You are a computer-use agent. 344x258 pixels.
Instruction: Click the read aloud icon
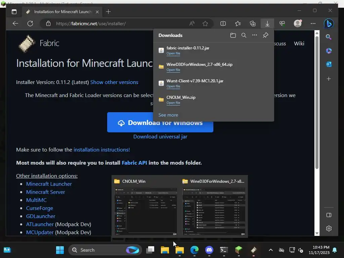192,24
